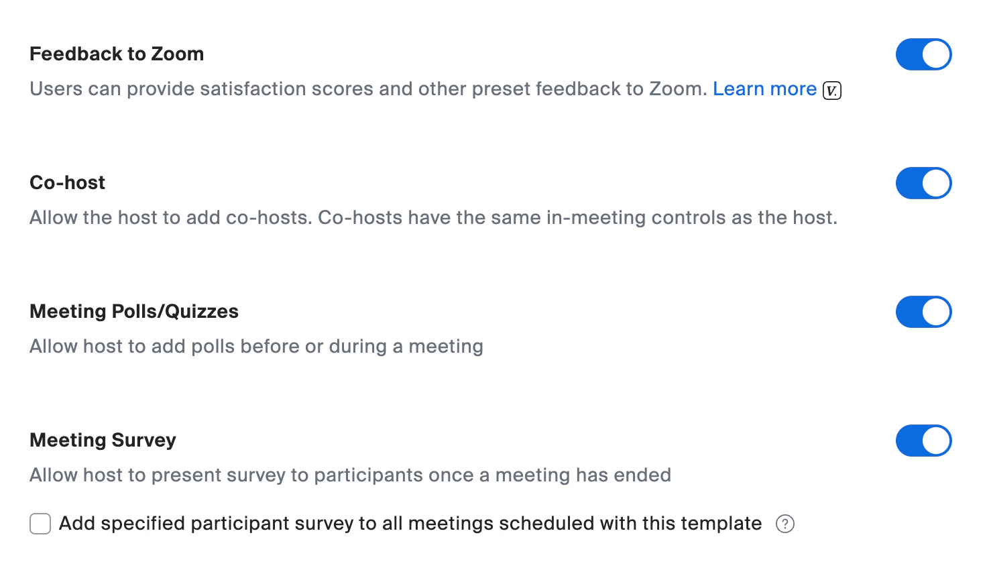Image resolution: width=987 pixels, height=574 pixels.
Task: Turn off the Co-host setting
Action: click(x=924, y=183)
